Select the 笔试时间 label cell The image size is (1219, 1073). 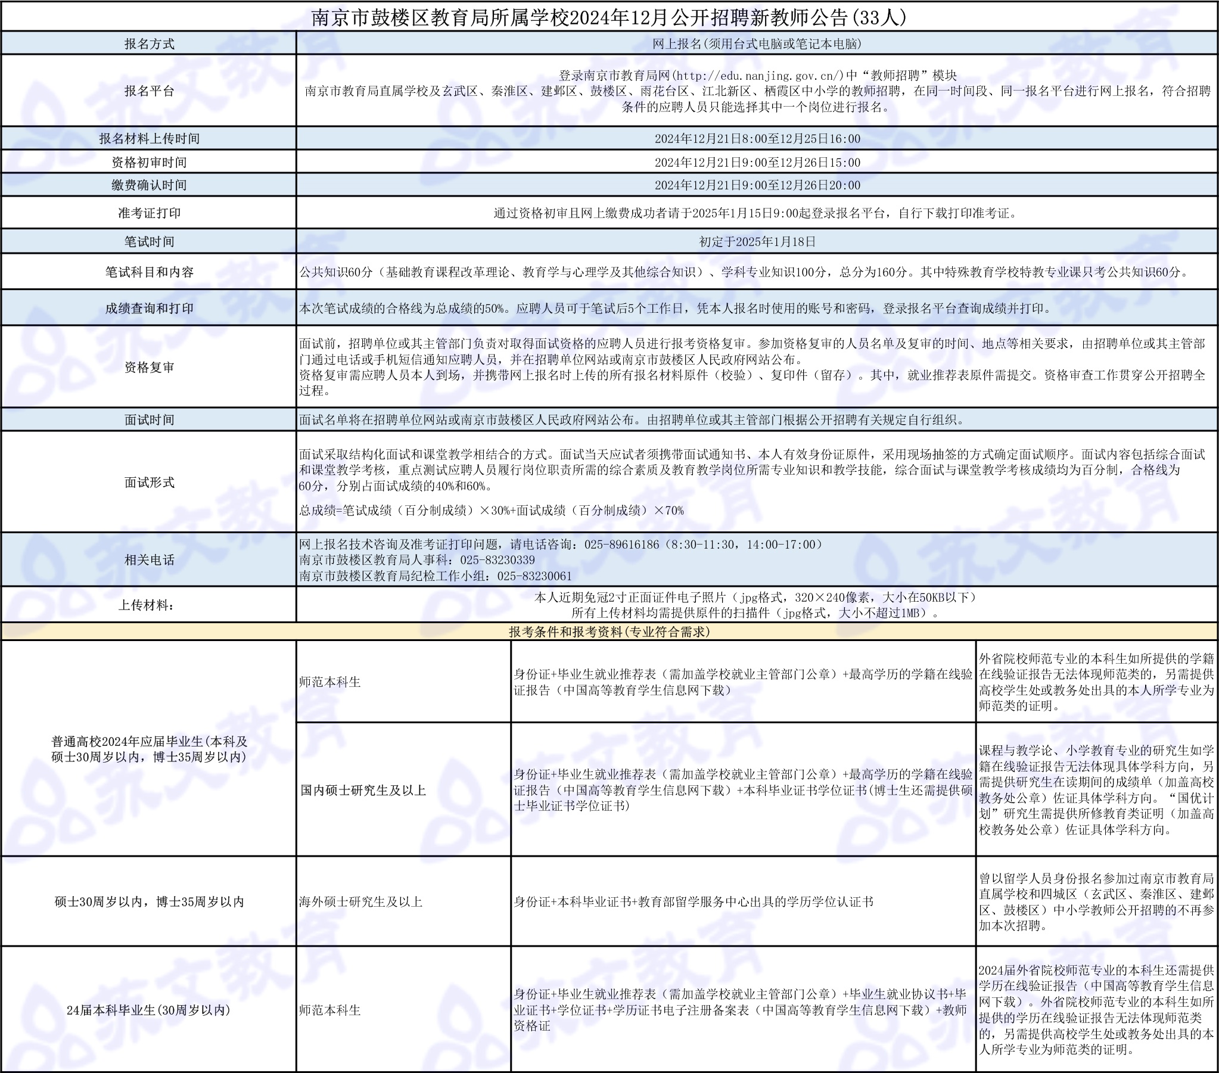coord(149,241)
